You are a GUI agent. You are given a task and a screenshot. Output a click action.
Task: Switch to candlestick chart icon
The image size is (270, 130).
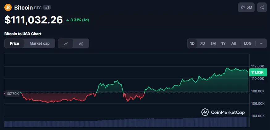pos(81,43)
